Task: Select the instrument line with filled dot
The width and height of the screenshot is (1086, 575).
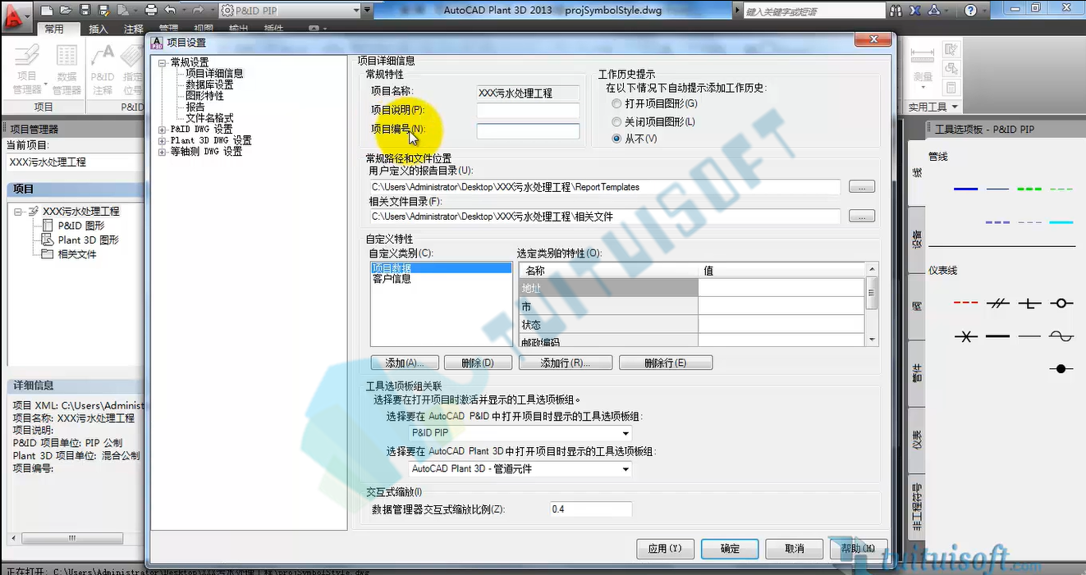Action: (1061, 369)
